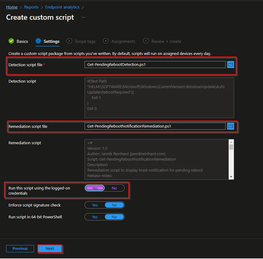Click the Reports breadcrumb link

[31, 7]
